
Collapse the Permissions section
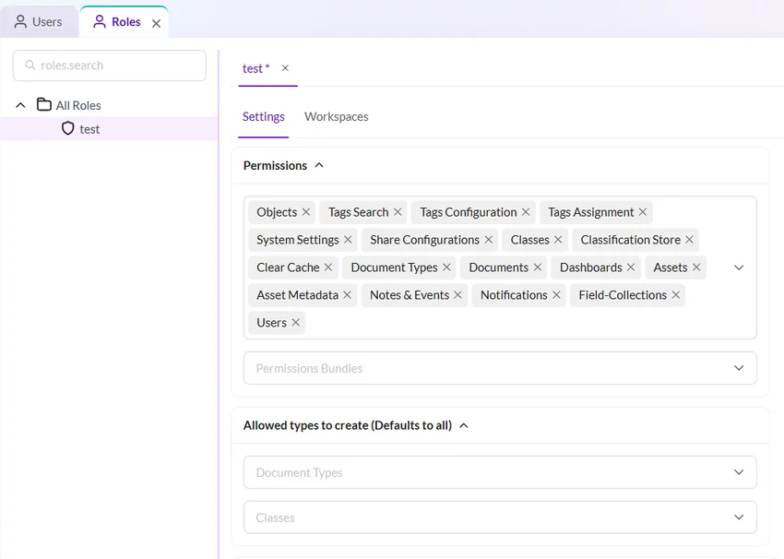[319, 165]
